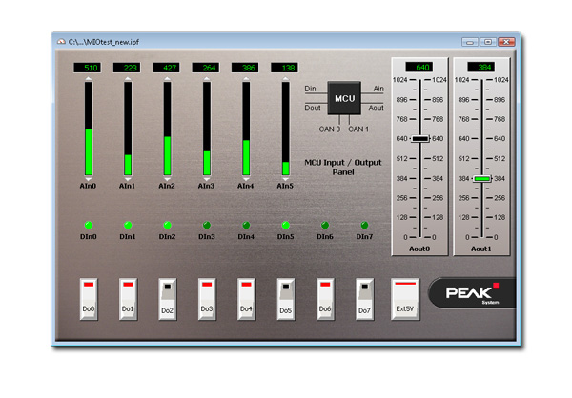
Task: Click the MCU chip icon
Action: pyautogui.click(x=344, y=98)
